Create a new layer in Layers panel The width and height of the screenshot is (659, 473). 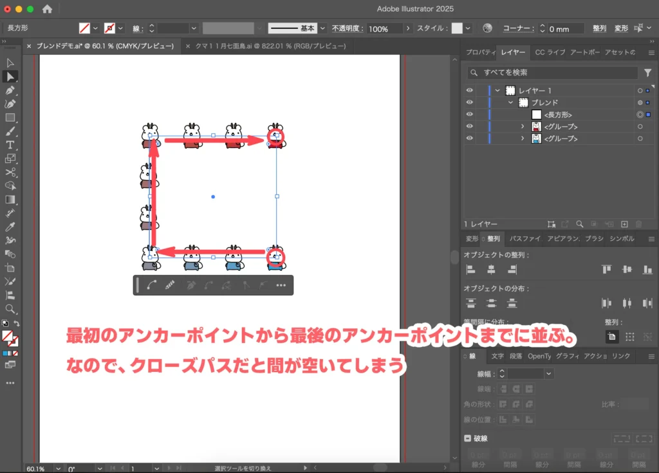624,224
